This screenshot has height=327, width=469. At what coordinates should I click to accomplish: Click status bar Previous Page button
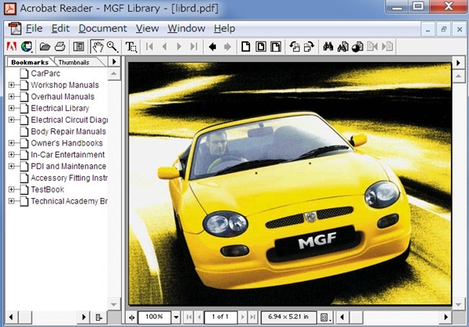pyautogui.click(x=199, y=317)
